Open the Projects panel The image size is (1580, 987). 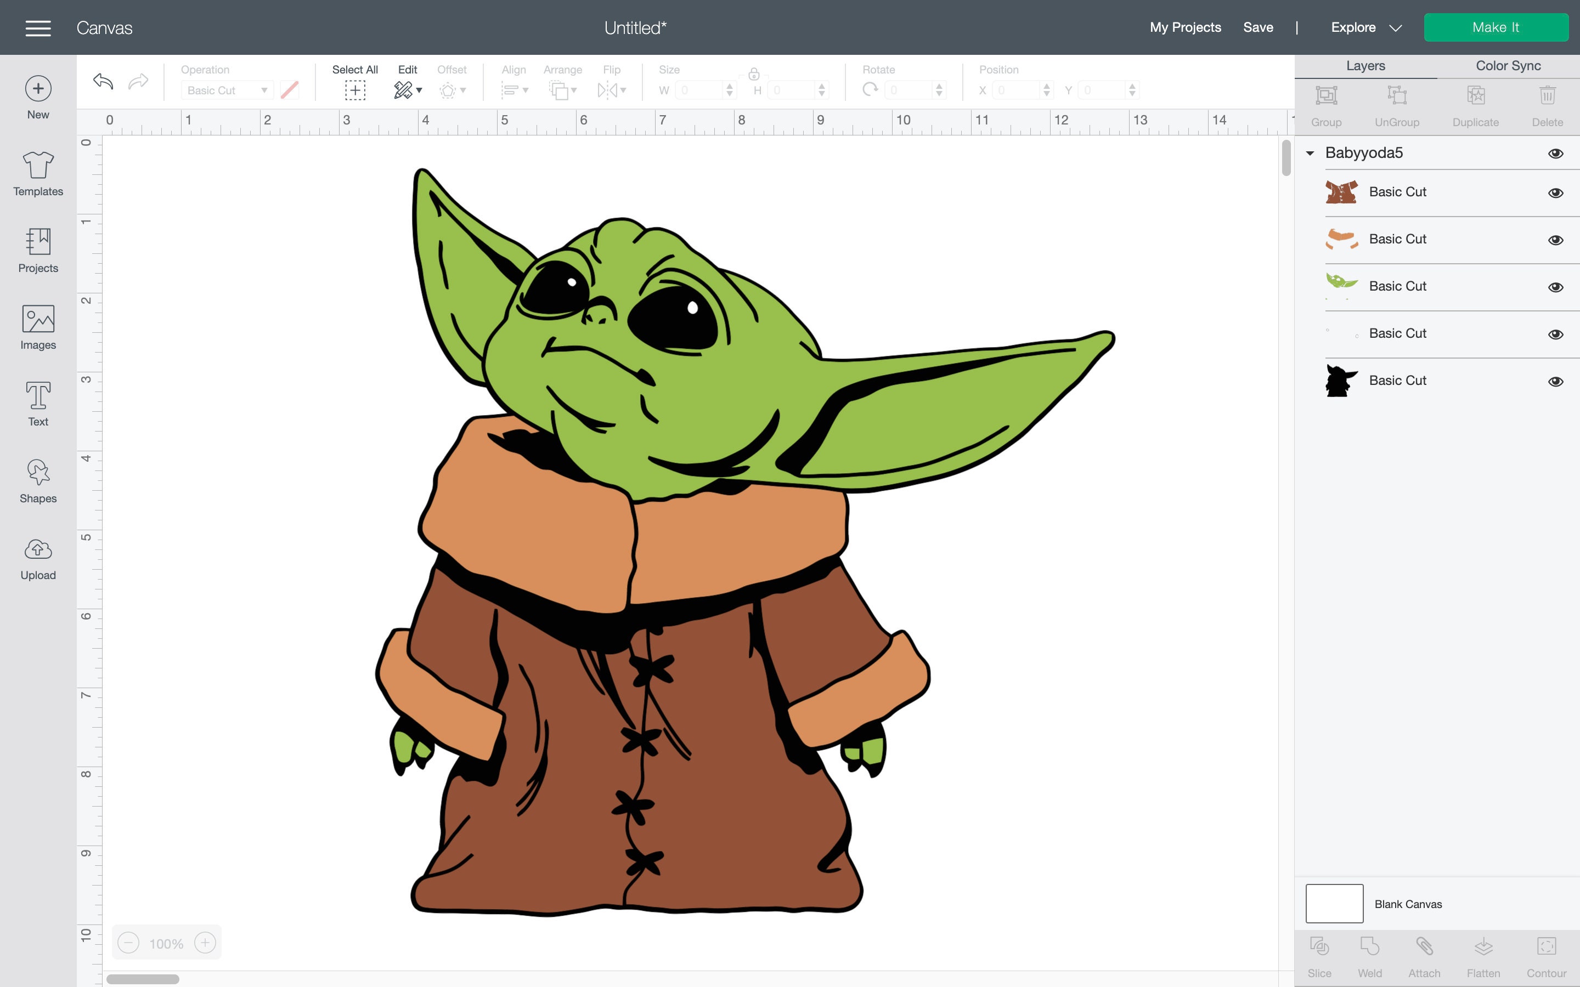tap(38, 251)
